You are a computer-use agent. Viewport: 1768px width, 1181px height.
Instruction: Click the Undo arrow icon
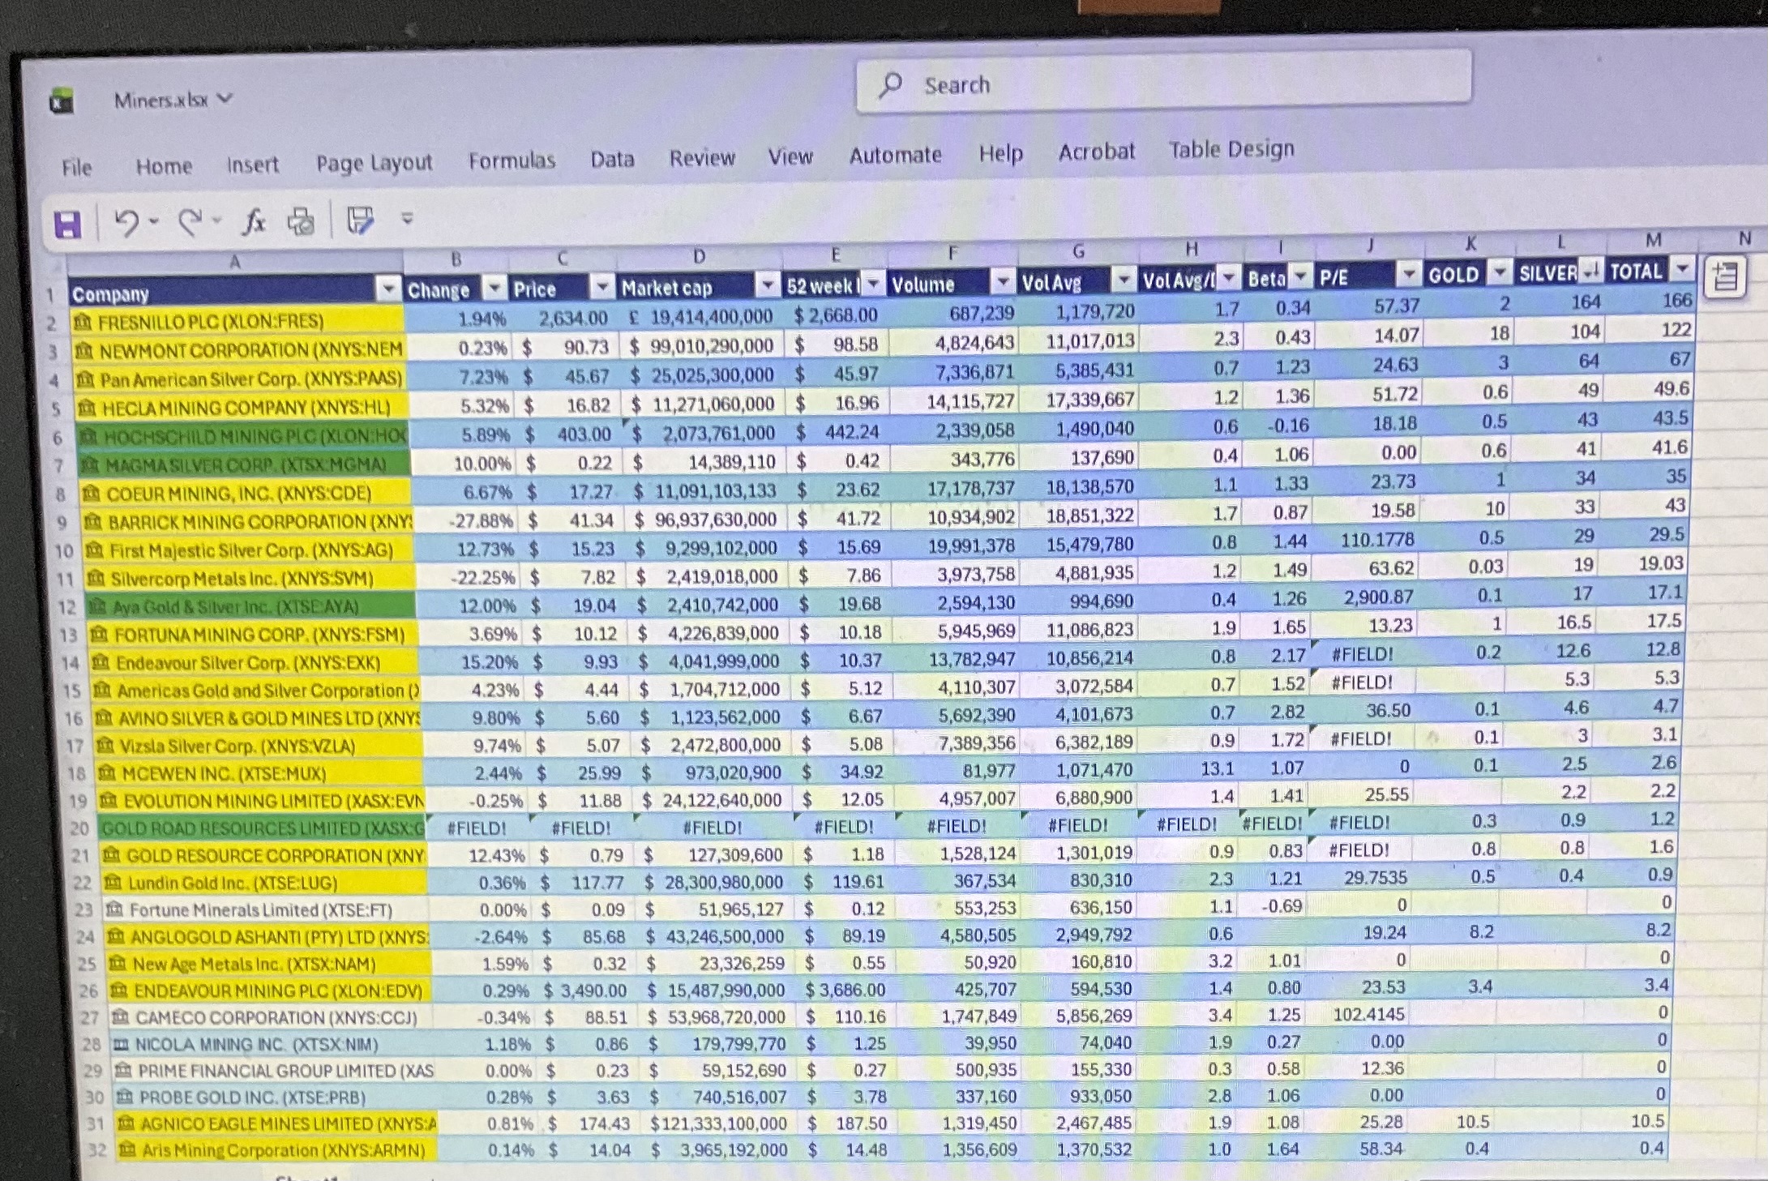pyautogui.click(x=126, y=222)
